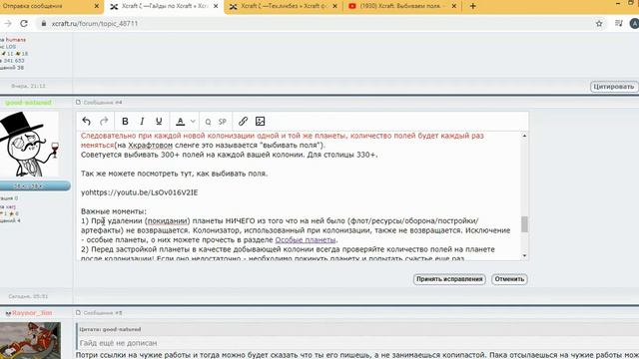Click Цитировать button
Image resolution: width=639 pixels, height=359 pixels.
coord(614,87)
